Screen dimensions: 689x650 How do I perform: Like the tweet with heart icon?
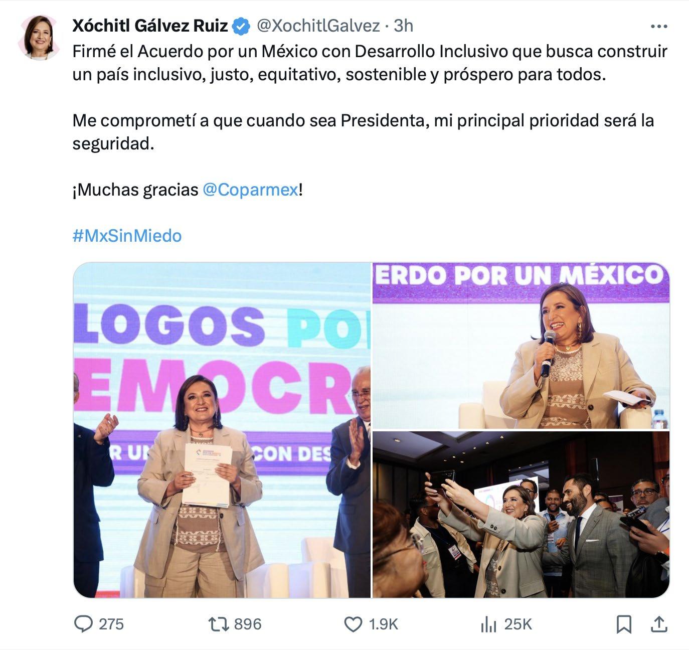(x=353, y=624)
